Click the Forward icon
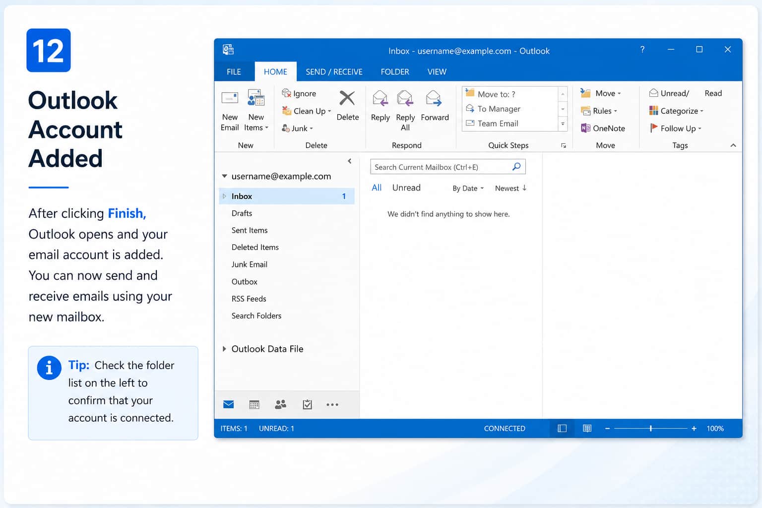The width and height of the screenshot is (762, 508). tap(434, 98)
